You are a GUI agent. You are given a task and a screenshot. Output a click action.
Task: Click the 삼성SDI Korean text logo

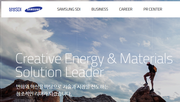click(15, 9)
